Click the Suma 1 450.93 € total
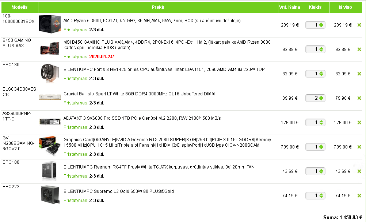The width and height of the screenshot is (366, 222). point(343,218)
